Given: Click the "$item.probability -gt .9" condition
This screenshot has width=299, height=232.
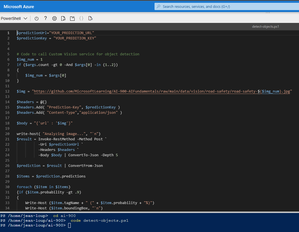Looking at the screenshot, I should 53,192.
